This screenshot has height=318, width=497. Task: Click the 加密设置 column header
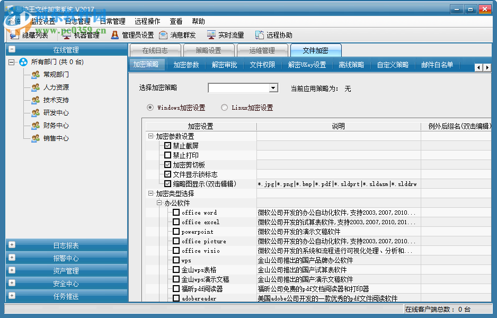[x=201, y=126]
